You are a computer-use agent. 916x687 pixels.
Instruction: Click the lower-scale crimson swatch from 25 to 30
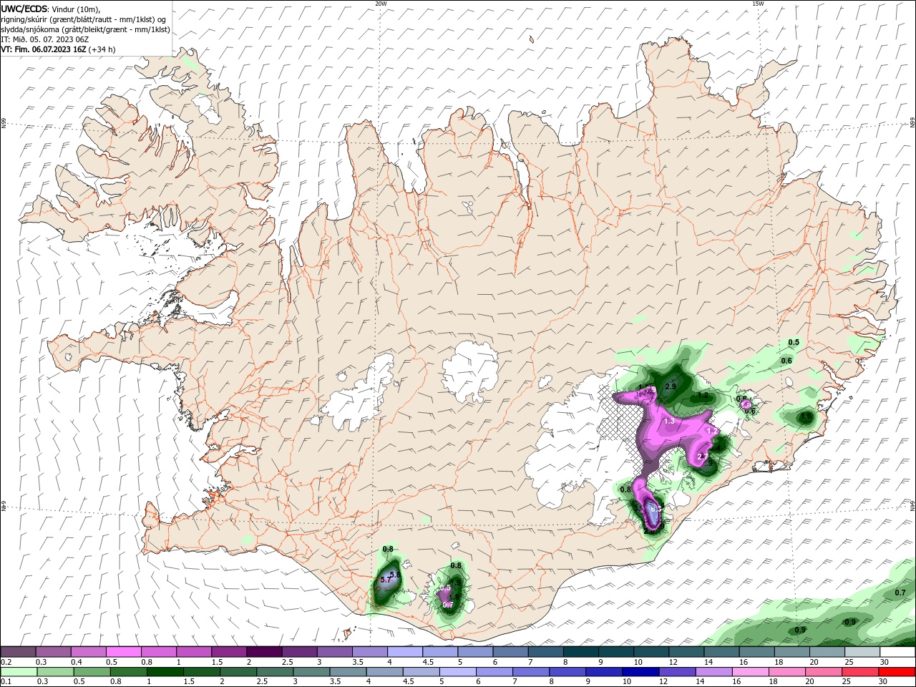[x=861, y=672]
